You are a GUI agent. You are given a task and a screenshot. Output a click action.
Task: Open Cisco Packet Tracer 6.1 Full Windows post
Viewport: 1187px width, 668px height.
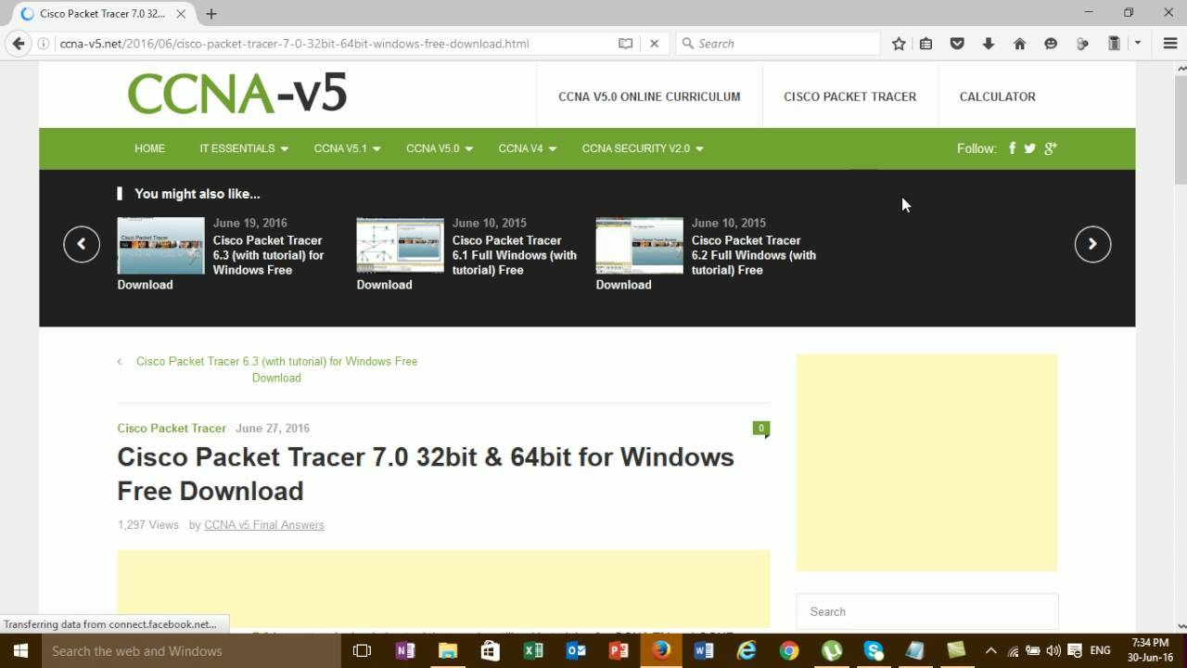514,255
